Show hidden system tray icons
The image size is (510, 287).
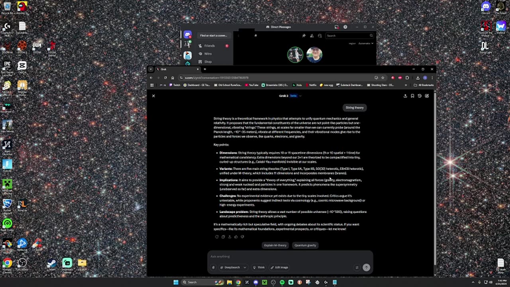[x=474, y=282]
